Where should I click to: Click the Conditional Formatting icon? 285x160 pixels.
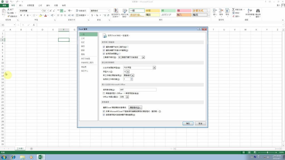(x=116, y=13)
